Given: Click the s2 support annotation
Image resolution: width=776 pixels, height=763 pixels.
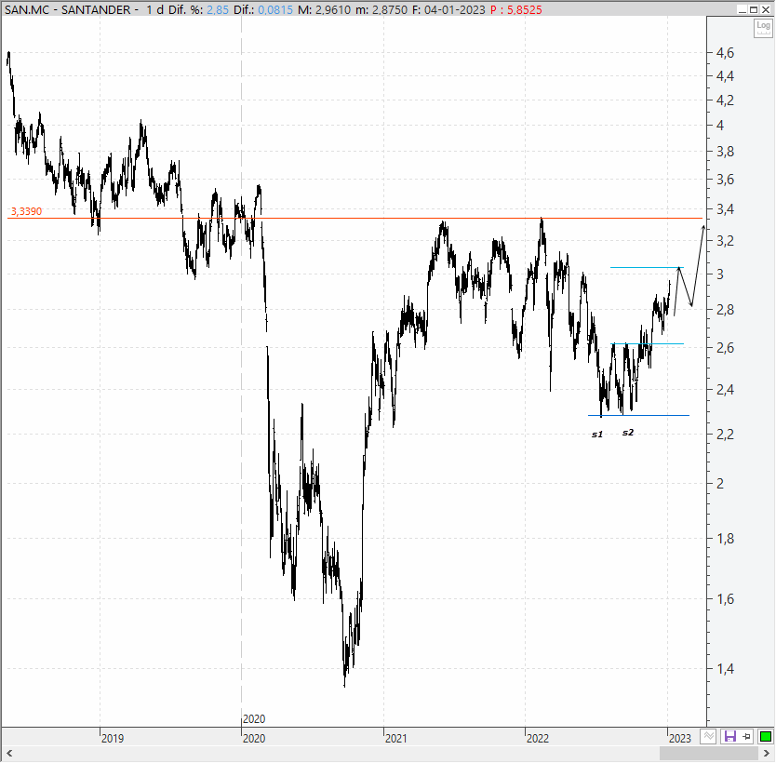Looking at the screenshot, I should tap(627, 433).
